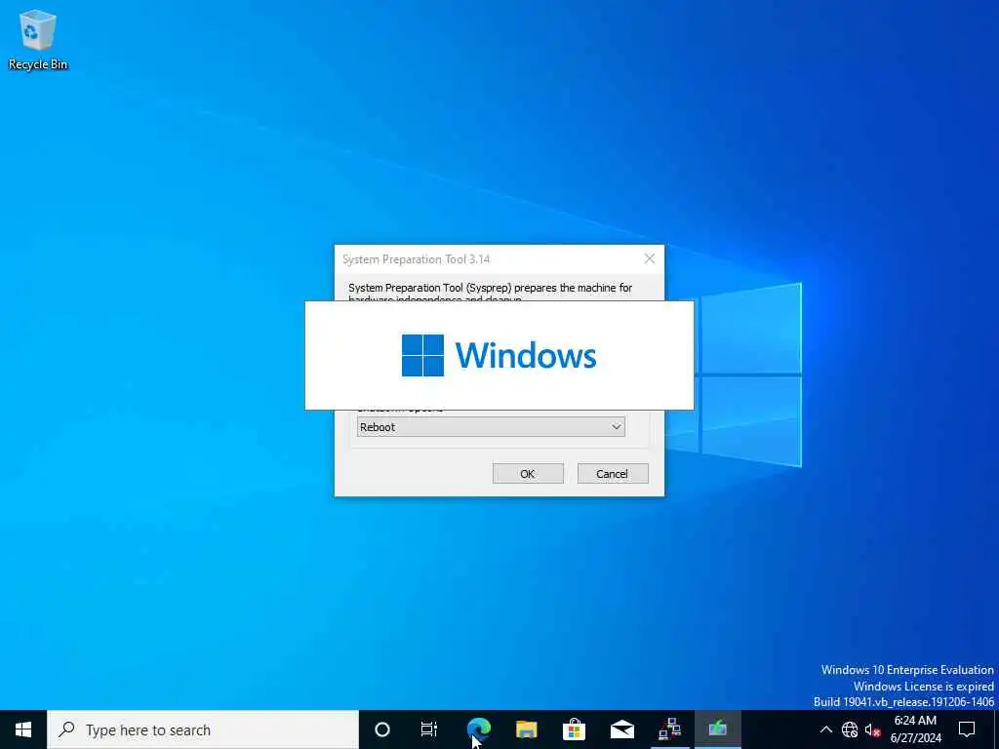
Task: Open the Action Center notifications icon
Action: coord(967,729)
